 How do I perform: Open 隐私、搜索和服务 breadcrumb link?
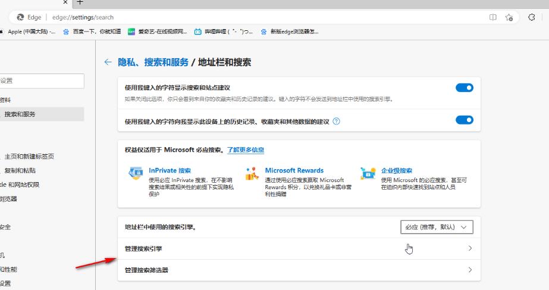153,62
